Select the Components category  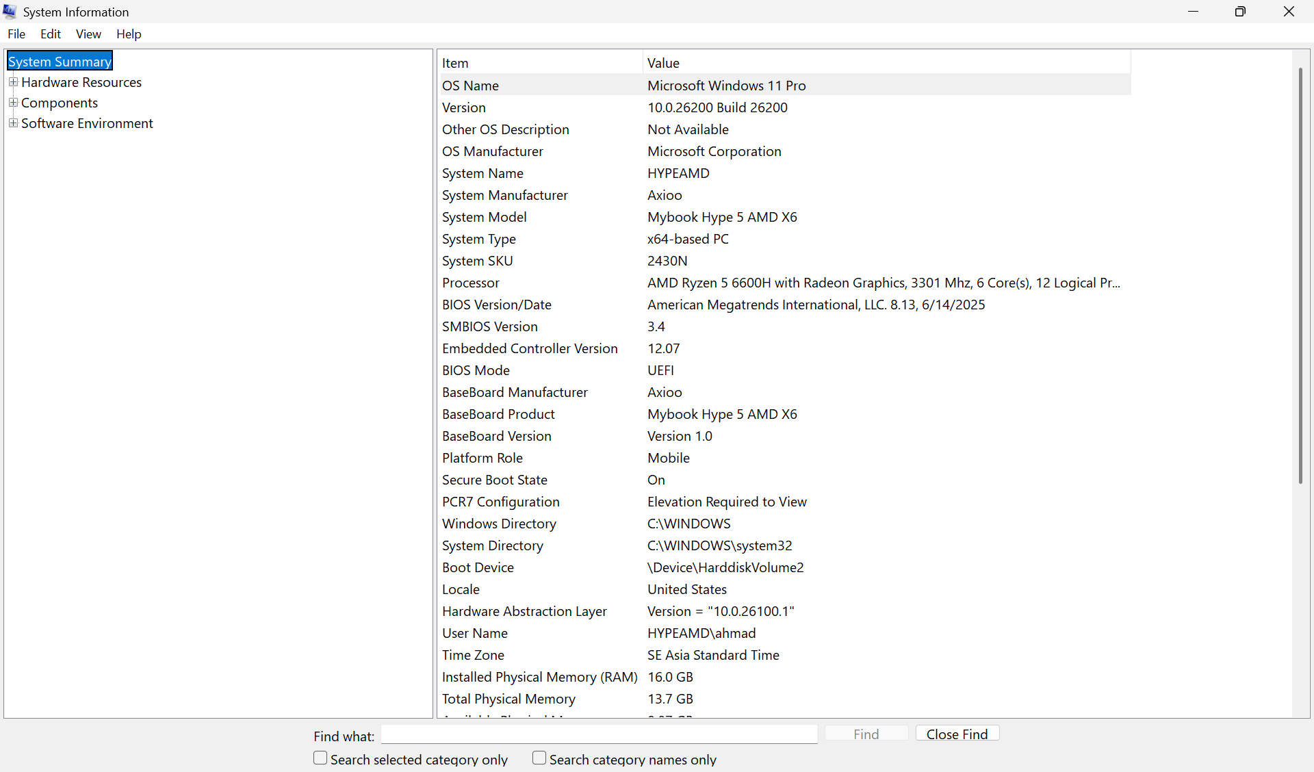(60, 103)
